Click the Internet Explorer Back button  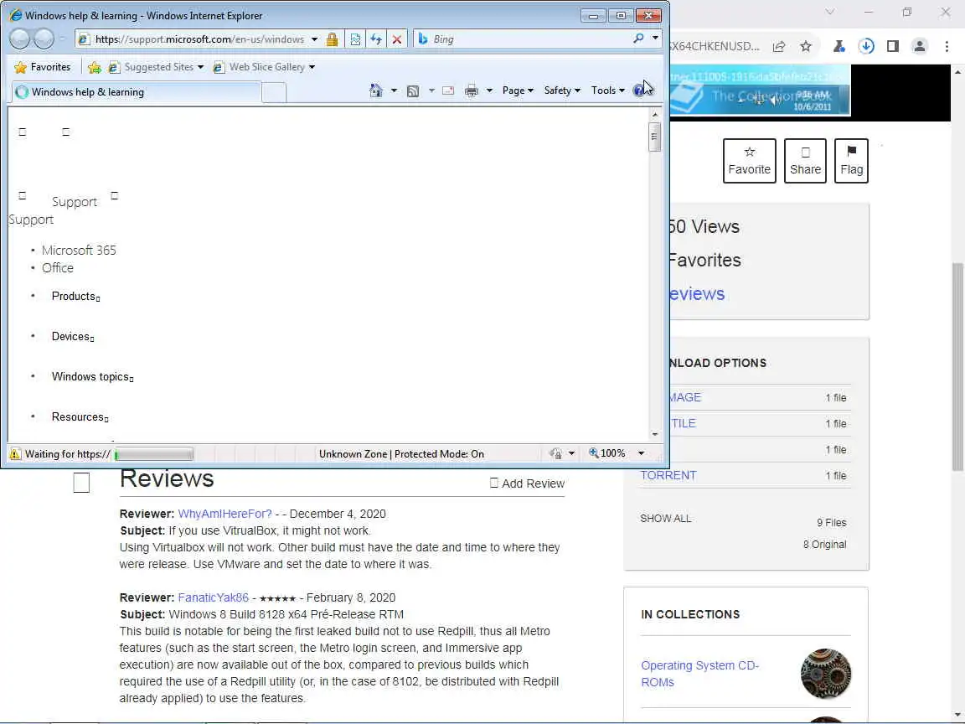tap(20, 39)
